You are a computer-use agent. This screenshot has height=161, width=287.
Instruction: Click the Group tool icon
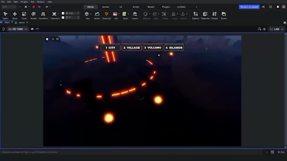coord(164,14)
